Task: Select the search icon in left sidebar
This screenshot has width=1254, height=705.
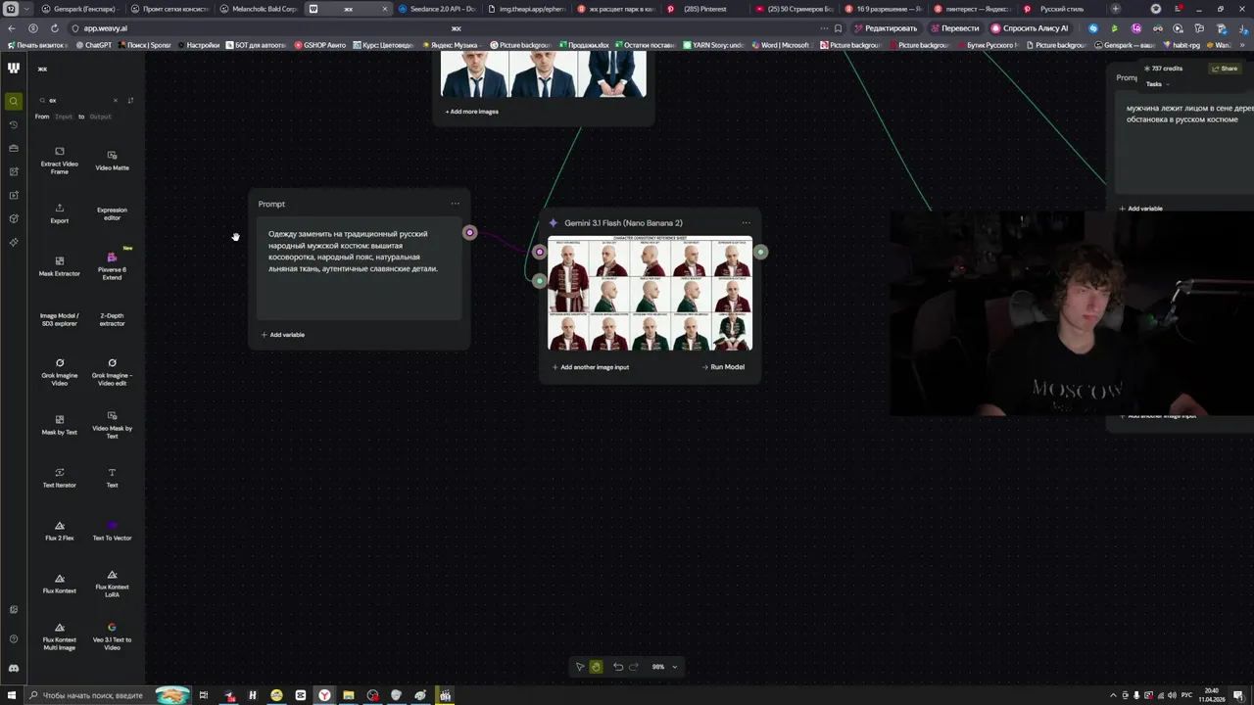Action: (13, 101)
